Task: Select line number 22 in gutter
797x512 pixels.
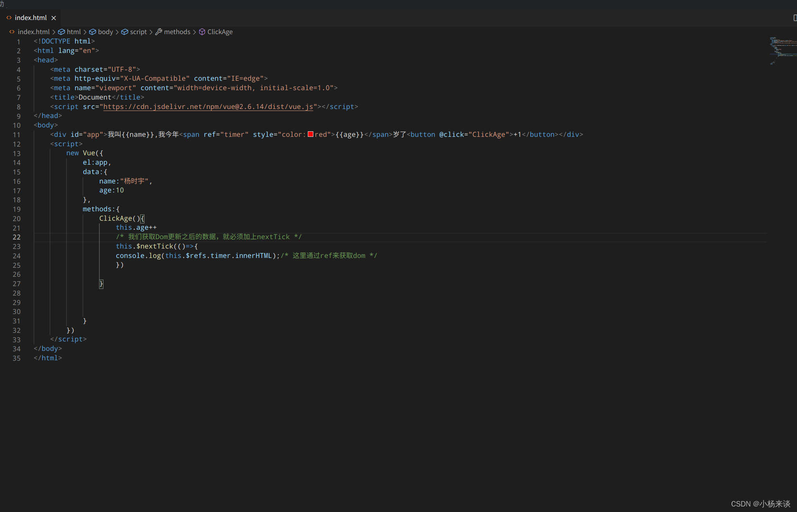Action: (16, 237)
